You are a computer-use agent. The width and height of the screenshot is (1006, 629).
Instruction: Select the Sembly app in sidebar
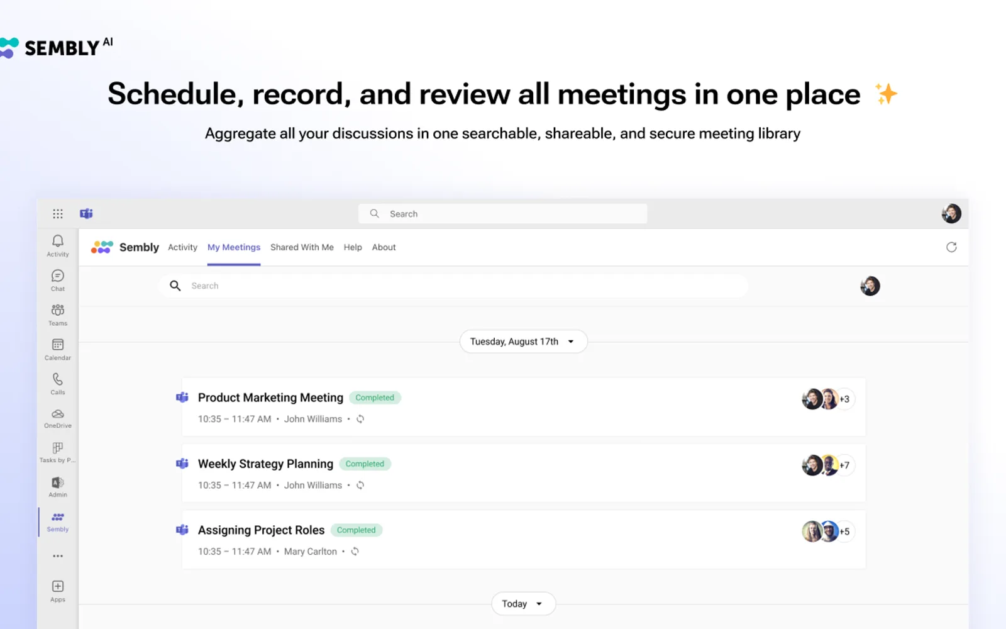pos(58,522)
